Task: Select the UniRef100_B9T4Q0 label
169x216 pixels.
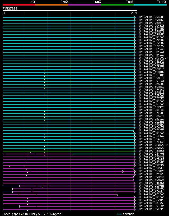Action: 152,75
